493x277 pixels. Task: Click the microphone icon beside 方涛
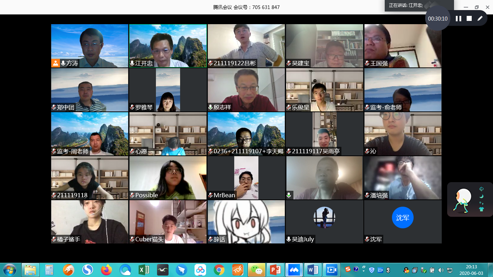pyautogui.click(x=63, y=63)
